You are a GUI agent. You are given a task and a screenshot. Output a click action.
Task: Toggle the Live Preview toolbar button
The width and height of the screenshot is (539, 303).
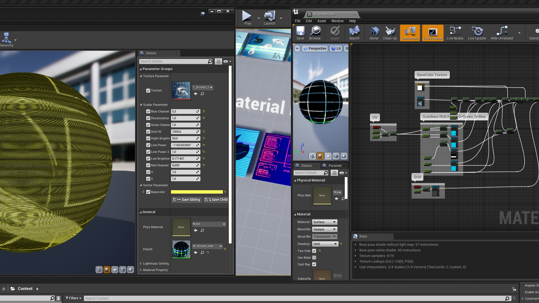(432, 33)
